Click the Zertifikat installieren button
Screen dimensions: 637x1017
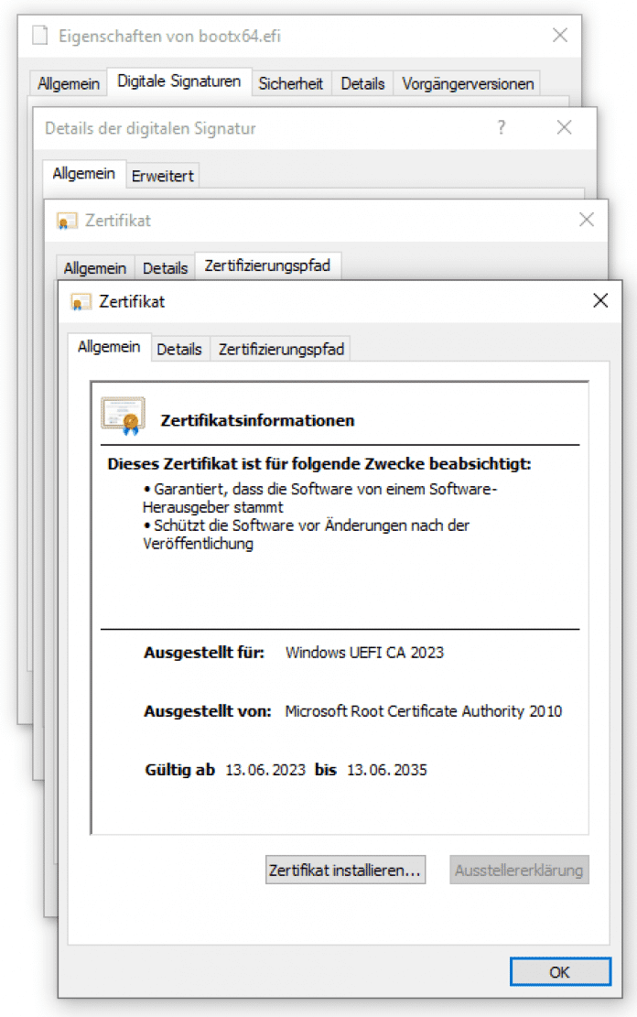pyautogui.click(x=344, y=870)
